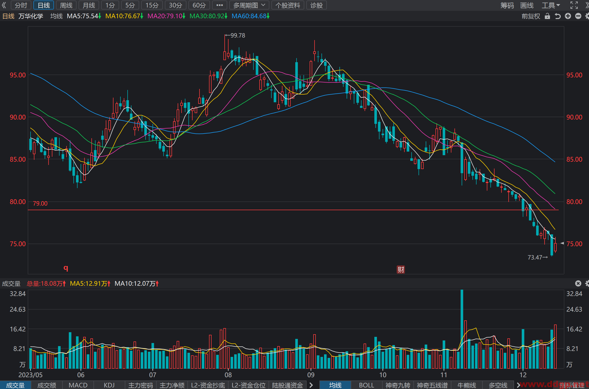Click the red q marker on chart
589x389 pixels.
tap(66, 268)
